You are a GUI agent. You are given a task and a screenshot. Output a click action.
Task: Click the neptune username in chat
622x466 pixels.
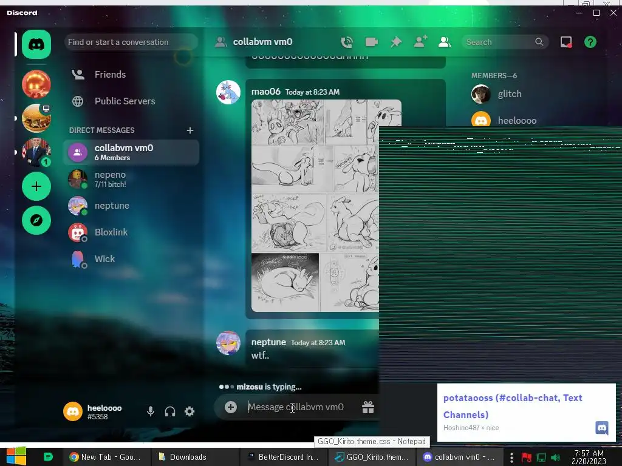coord(268,342)
